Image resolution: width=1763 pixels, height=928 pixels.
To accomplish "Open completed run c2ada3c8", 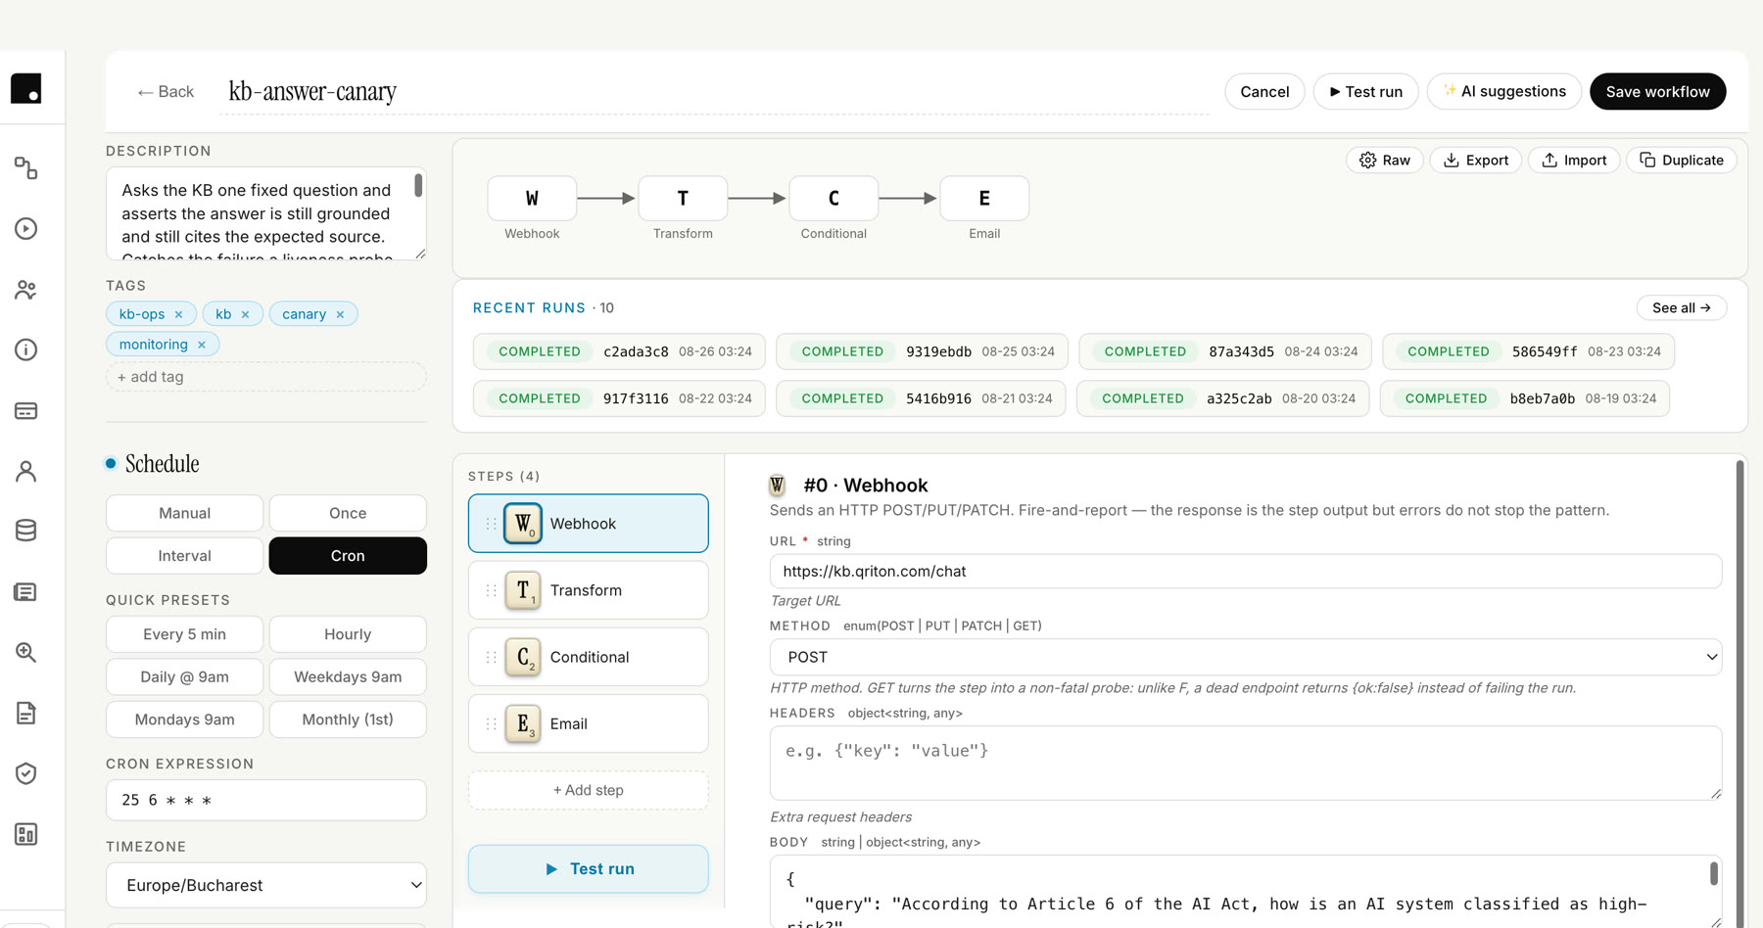I will [619, 351].
